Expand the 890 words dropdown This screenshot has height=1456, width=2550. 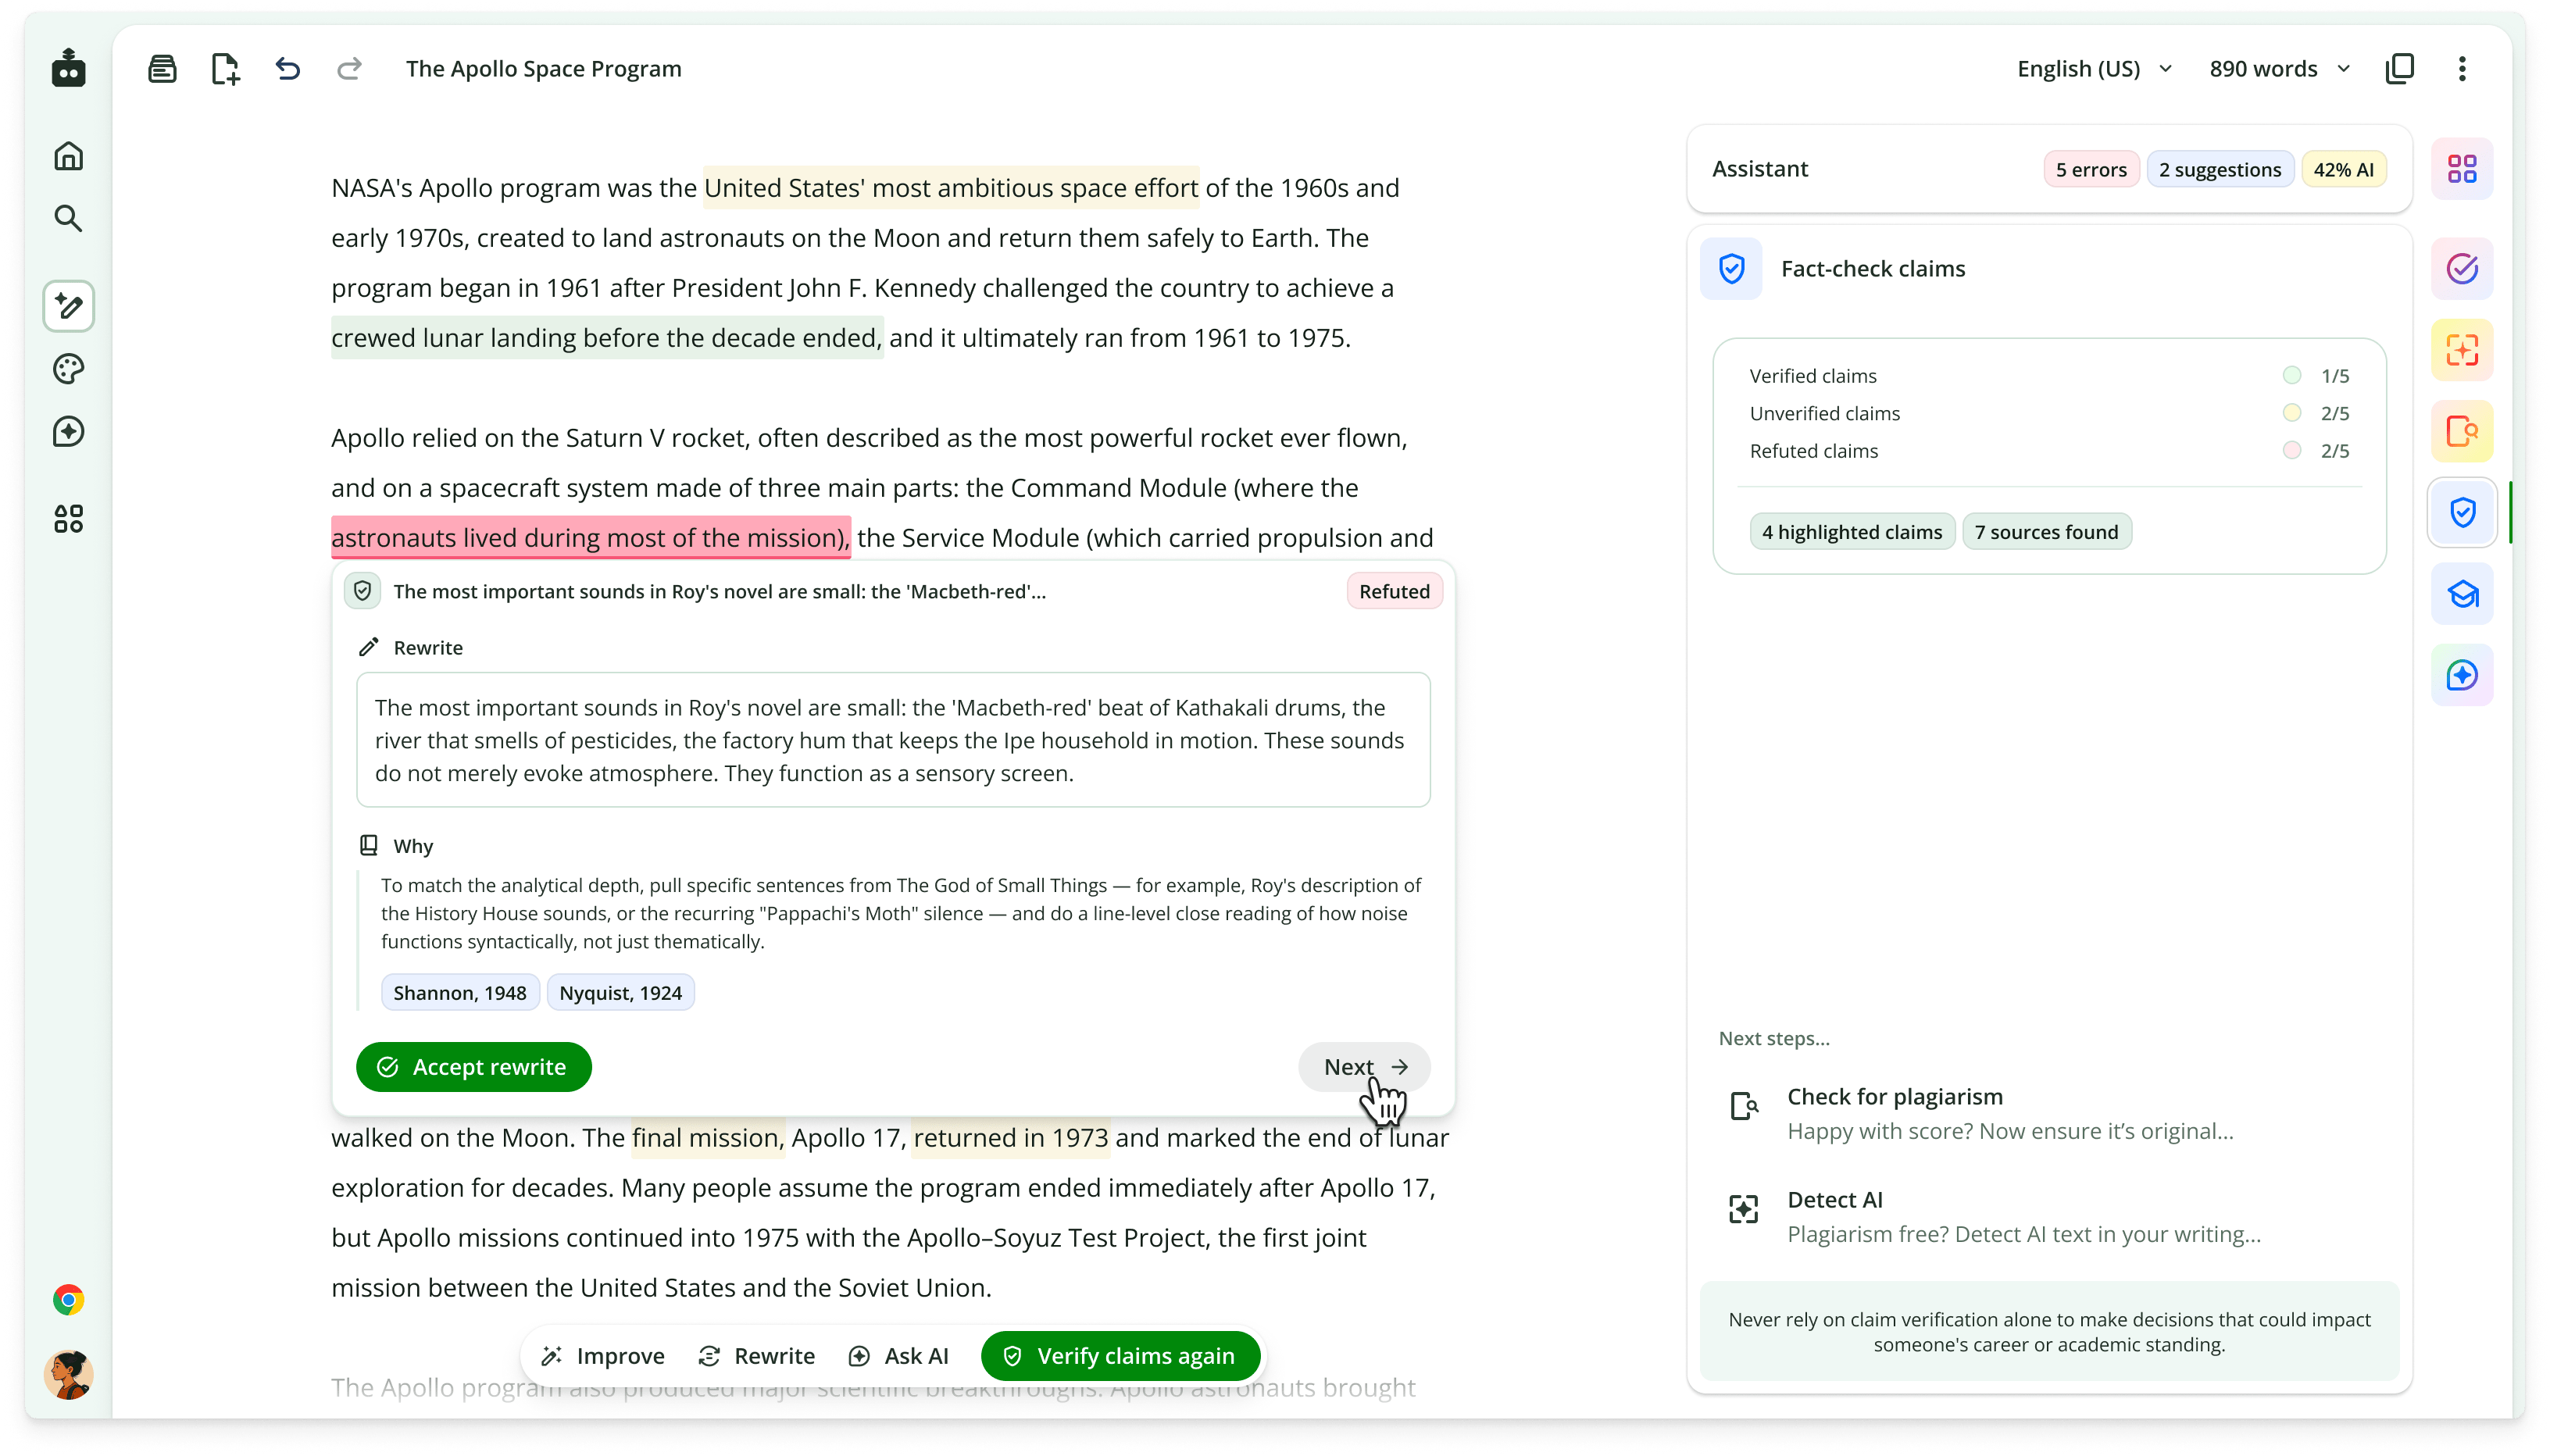(x=2279, y=69)
